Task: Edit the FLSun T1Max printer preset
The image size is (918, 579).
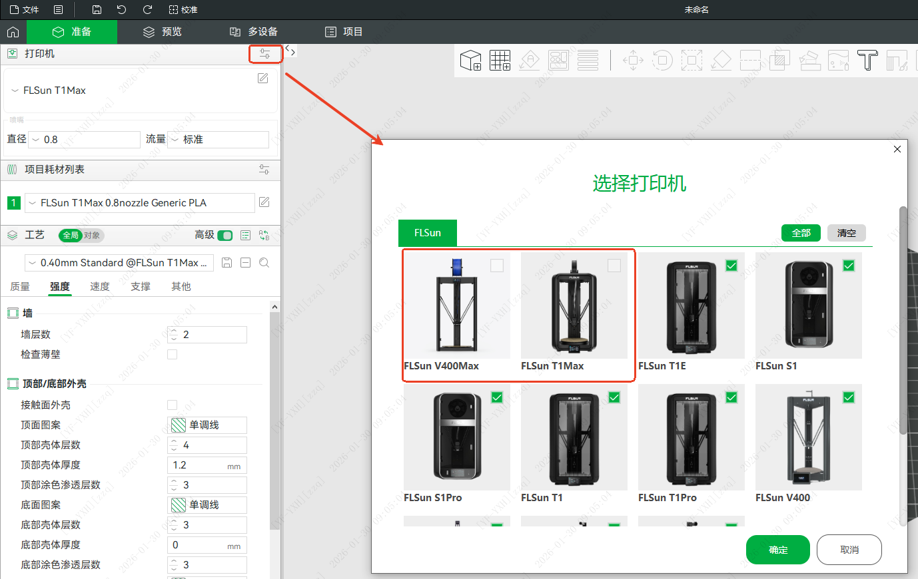Action: [263, 79]
